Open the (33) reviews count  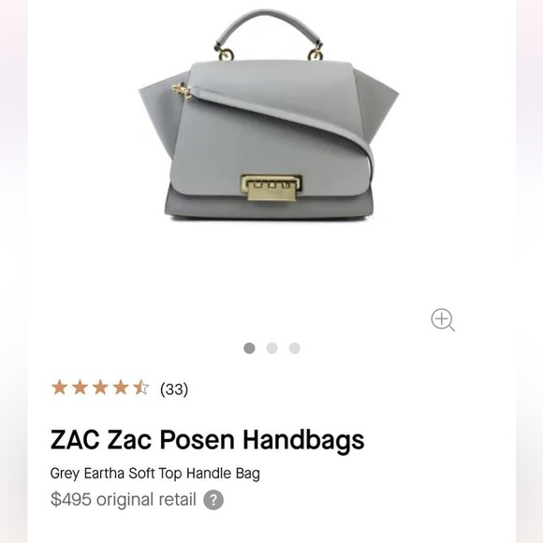pyautogui.click(x=174, y=389)
